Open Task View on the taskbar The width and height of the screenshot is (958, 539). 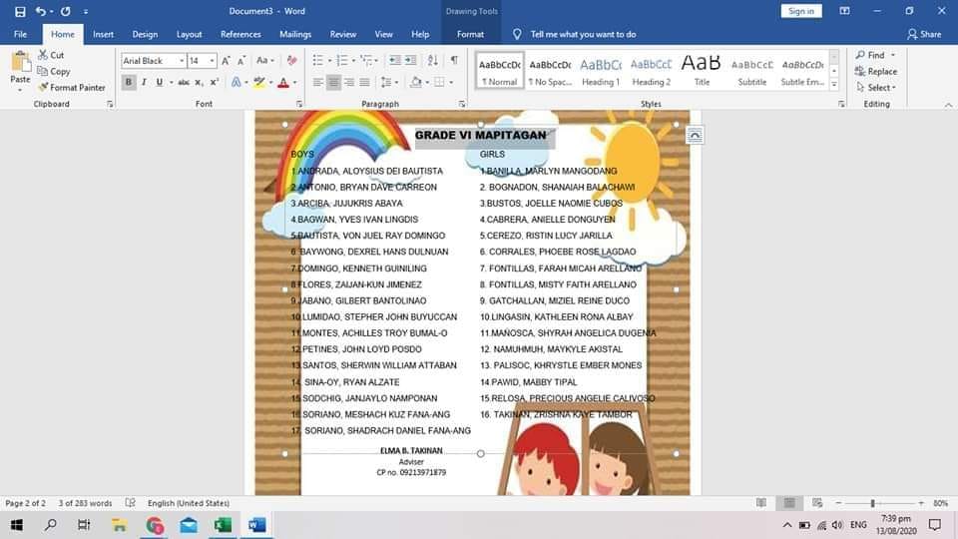tap(84, 525)
